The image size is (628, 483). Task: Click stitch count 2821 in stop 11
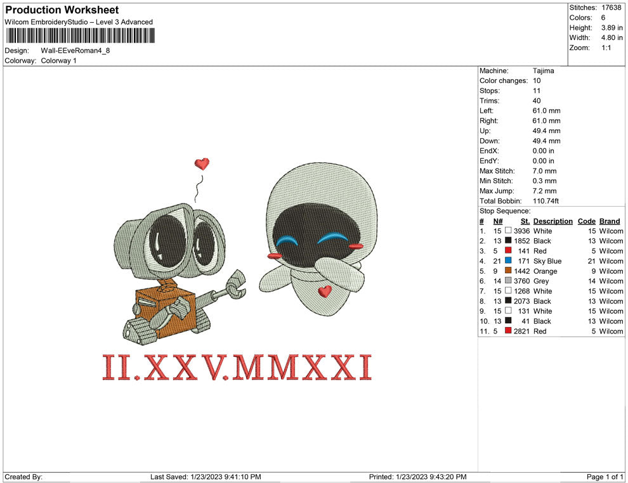pos(522,331)
